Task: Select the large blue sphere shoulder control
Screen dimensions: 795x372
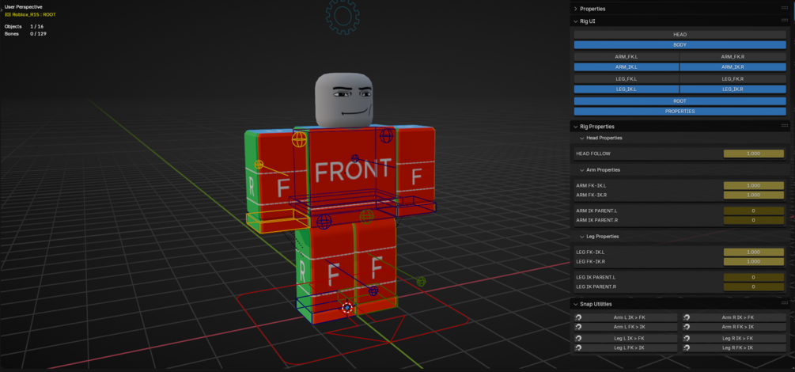Action: pos(386,135)
